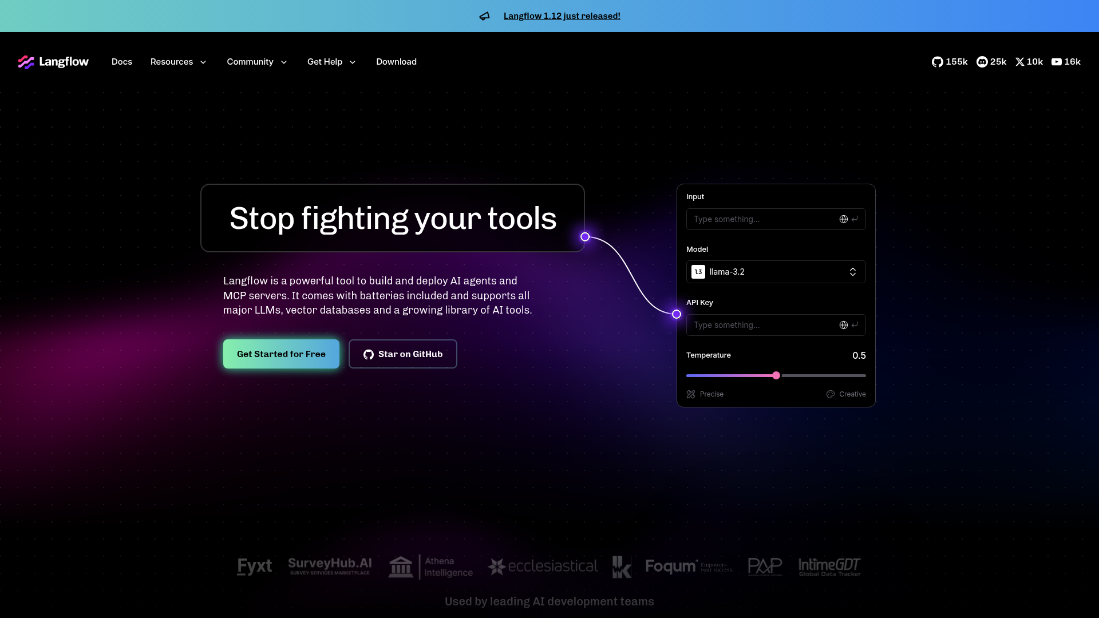
Task: Click globe icon in API Key field
Action: click(x=843, y=325)
